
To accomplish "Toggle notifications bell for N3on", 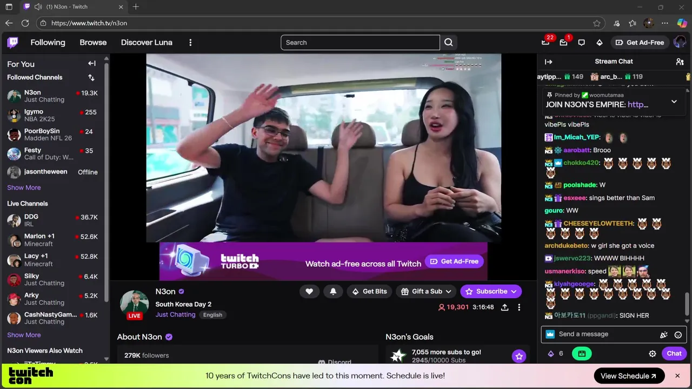I will pos(333,291).
